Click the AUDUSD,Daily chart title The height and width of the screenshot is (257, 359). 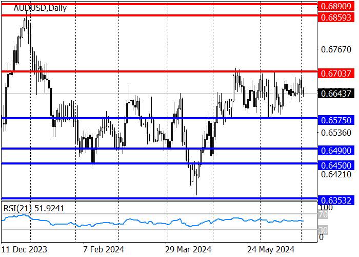40,8
